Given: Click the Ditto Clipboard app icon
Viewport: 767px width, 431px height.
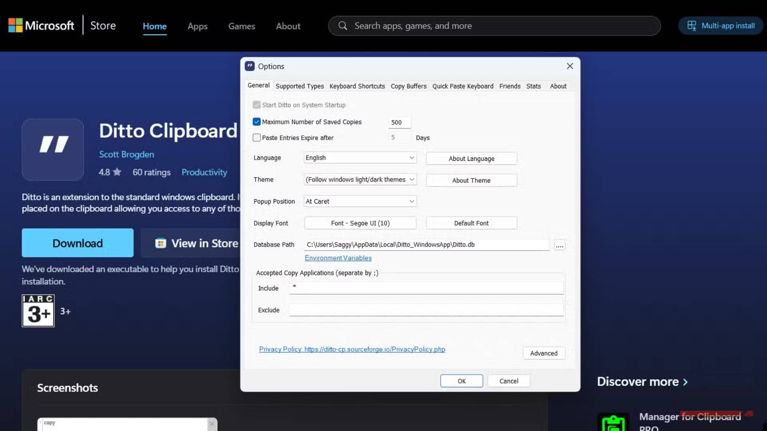Looking at the screenshot, I should (53, 149).
